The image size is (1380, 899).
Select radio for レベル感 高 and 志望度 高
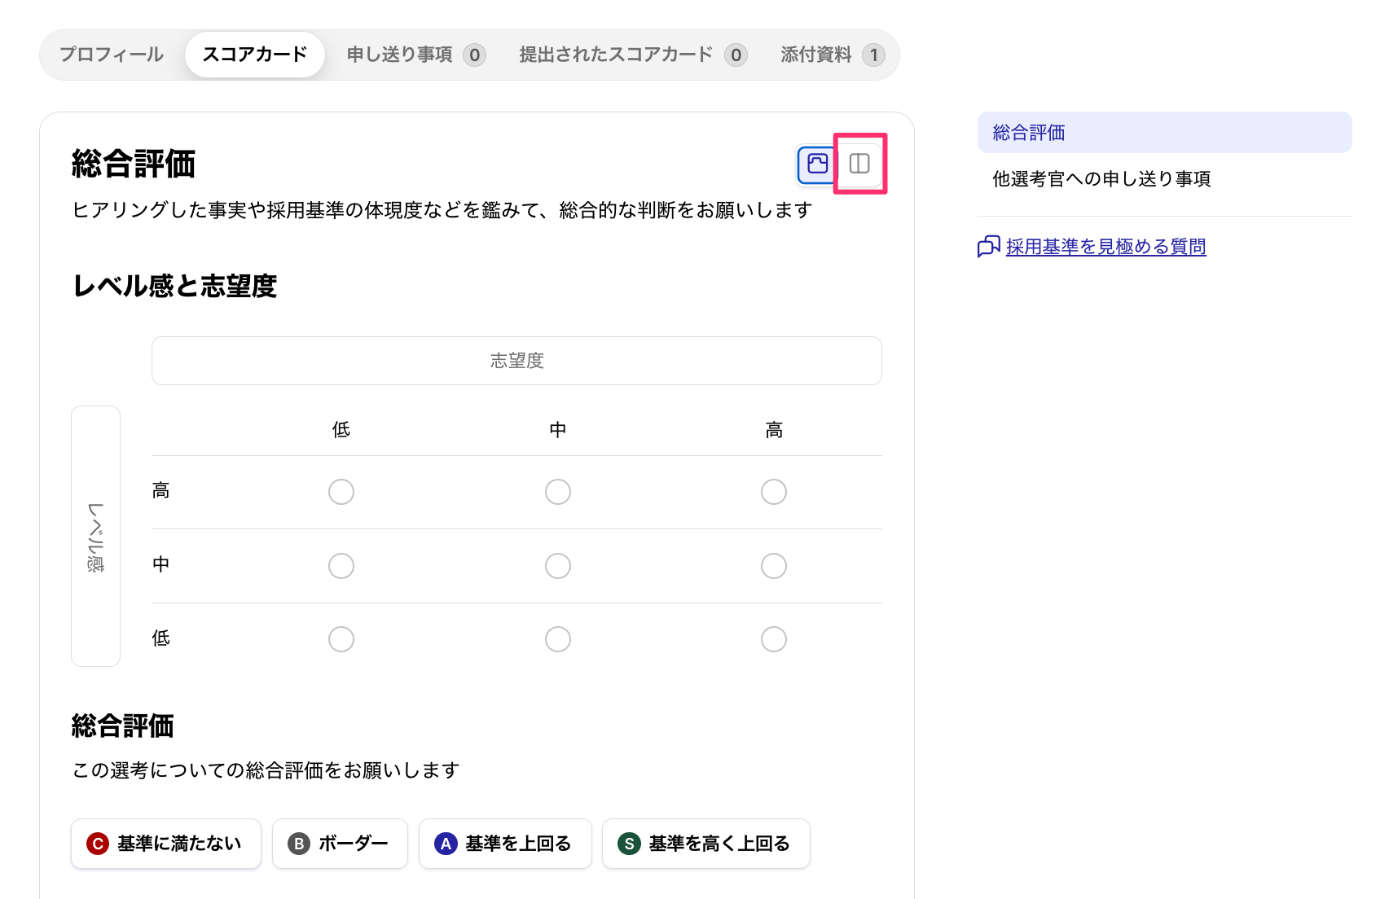(x=774, y=492)
